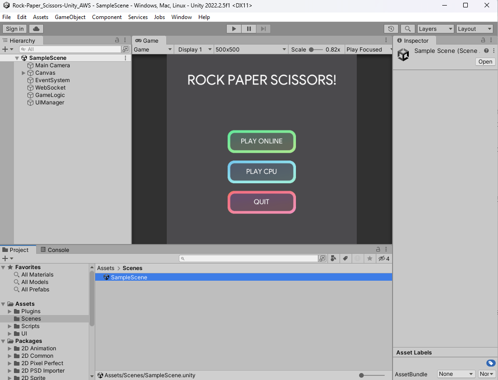Select SampleScene asset in Scenes
498x380 pixels.
coord(243,277)
